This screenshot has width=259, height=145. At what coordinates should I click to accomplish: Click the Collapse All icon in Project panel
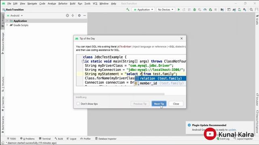[73, 15]
